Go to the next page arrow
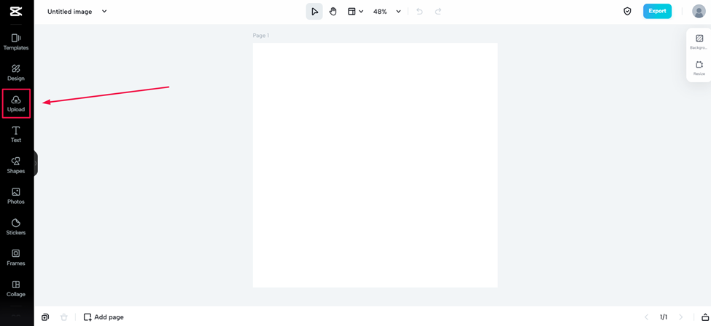 coord(680,317)
